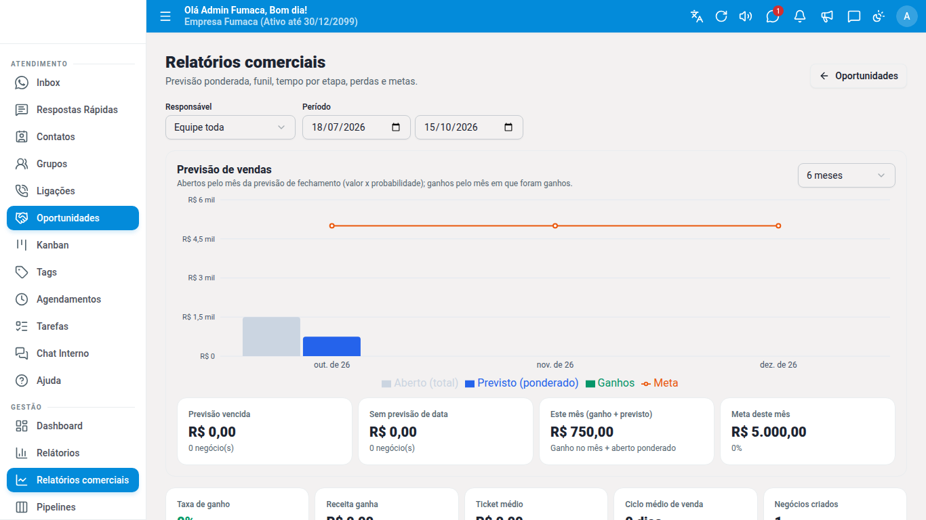The width and height of the screenshot is (926, 520).
Task: Open the language translation icon
Action: pyautogui.click(x=697, y=16)
